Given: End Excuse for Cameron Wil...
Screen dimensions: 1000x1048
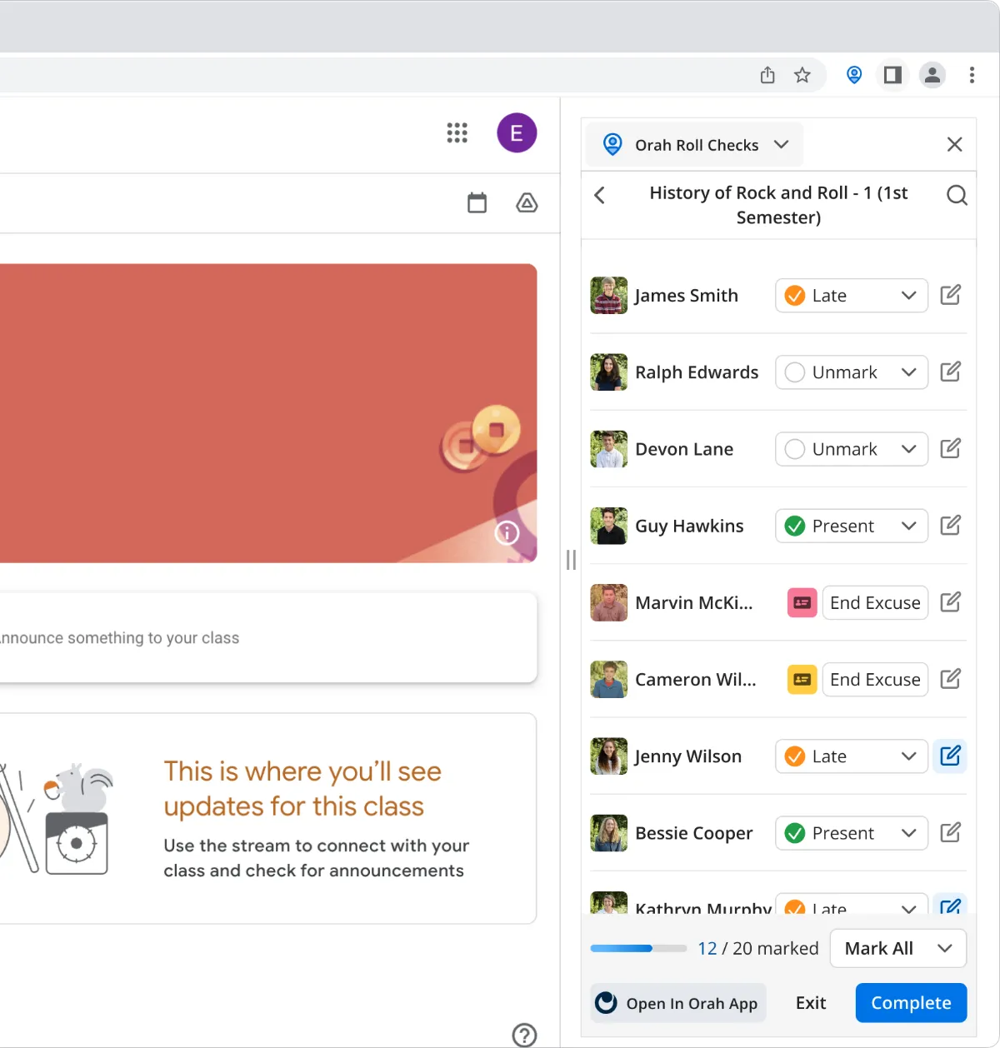Looking at the screenshot, I should pyautogui.click(x=875, y=680).
